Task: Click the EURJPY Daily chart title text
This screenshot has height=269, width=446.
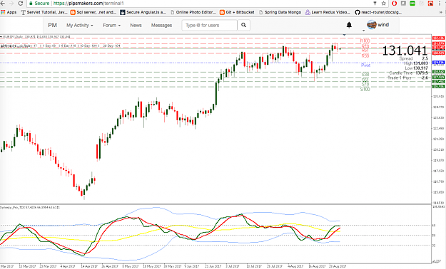Action: (x=36, y=37)
